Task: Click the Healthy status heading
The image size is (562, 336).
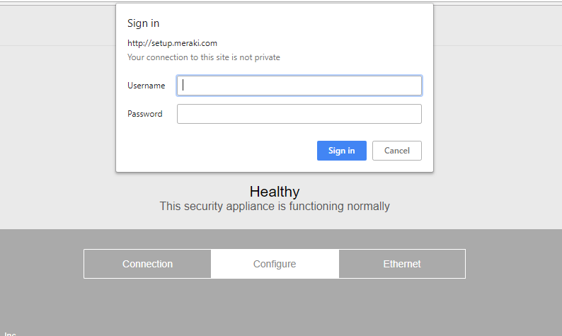Action: click(x=275, y=192)
